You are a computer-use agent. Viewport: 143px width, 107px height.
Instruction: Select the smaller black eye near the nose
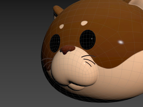coord(55,43)
